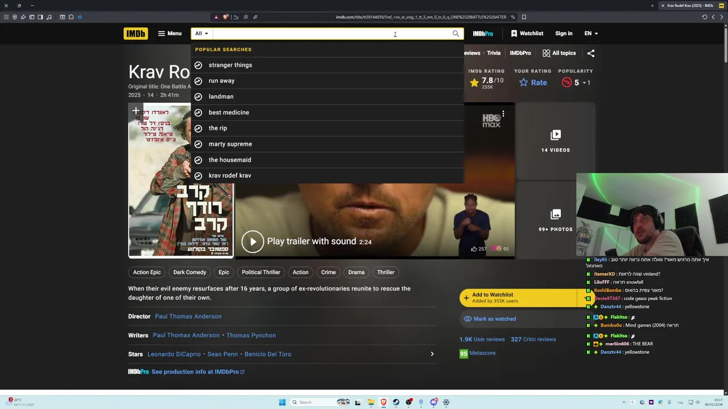Screen dimensions: 728x409
Task: Rate this title with the star
Action: pos(533,82)
